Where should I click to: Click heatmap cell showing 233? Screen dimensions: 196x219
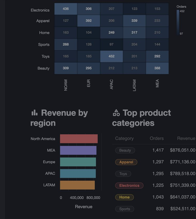(157, 21)
